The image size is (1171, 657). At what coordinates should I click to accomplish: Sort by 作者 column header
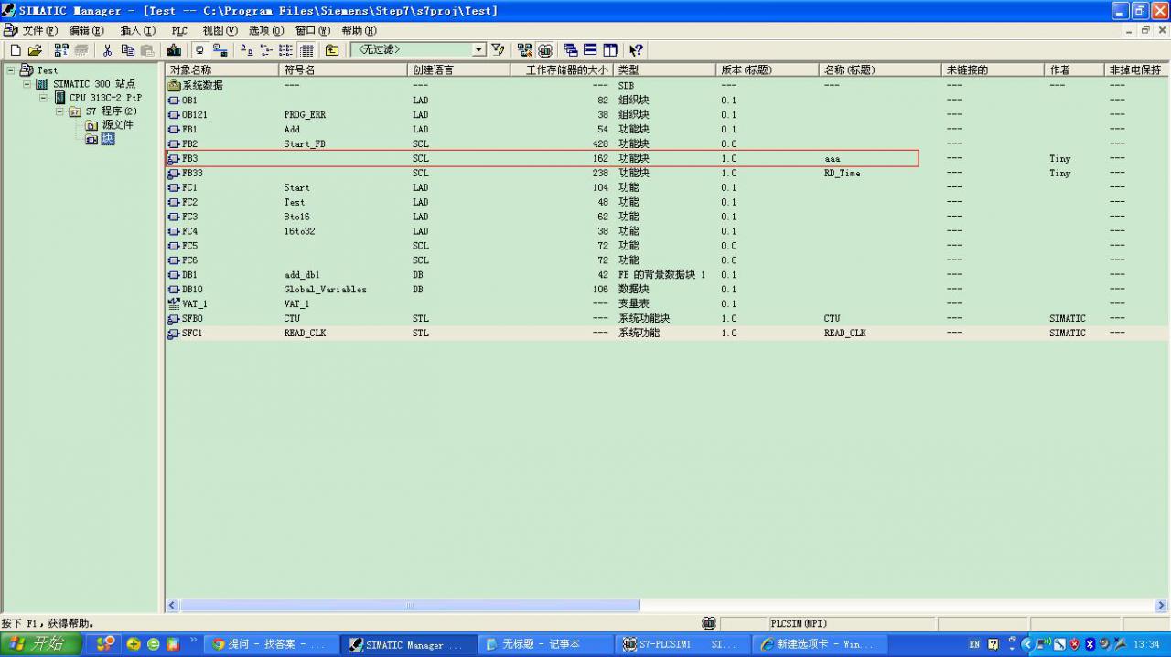[1074, 69]
